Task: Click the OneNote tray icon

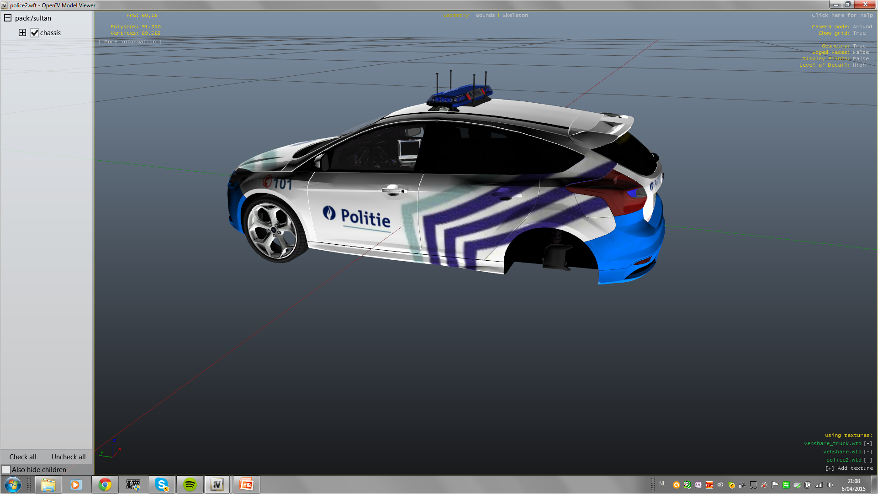Action: tap(698, 485)
